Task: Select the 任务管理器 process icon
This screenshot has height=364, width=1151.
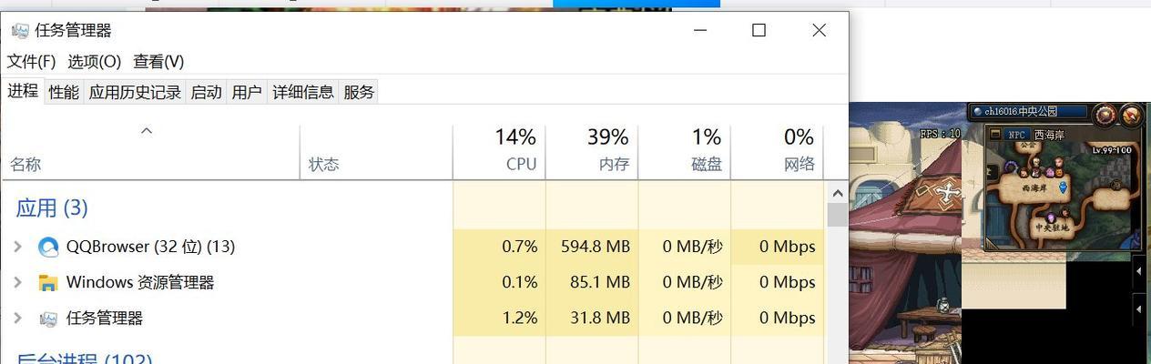Action: 48,318
